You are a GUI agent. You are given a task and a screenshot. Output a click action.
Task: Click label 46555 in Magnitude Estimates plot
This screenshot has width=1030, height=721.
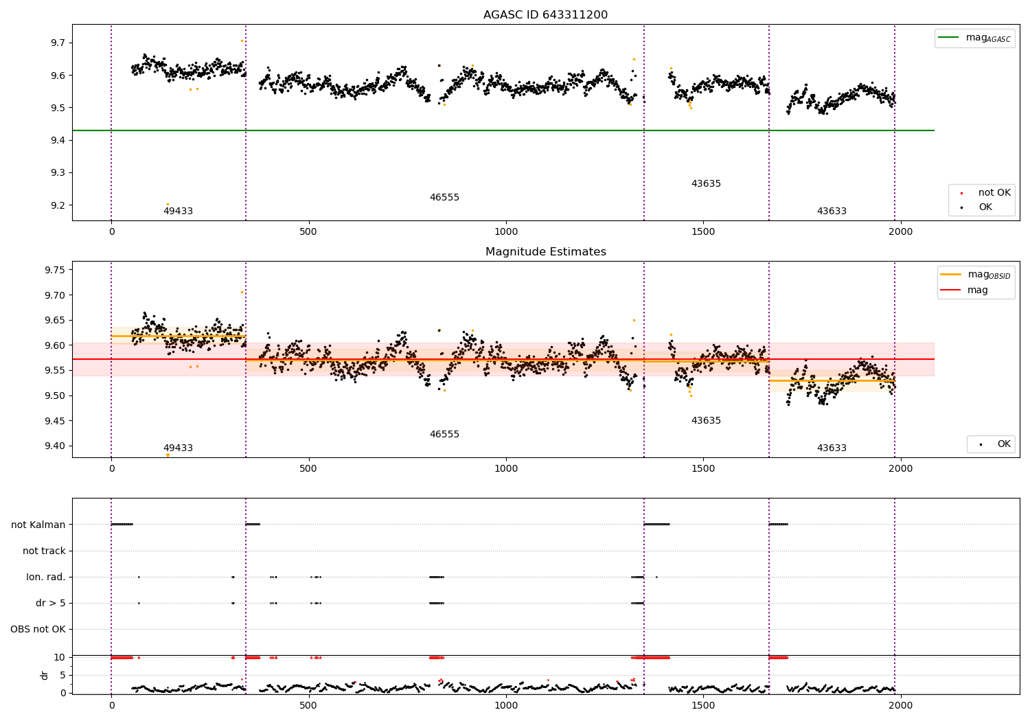tap(444, 435)
